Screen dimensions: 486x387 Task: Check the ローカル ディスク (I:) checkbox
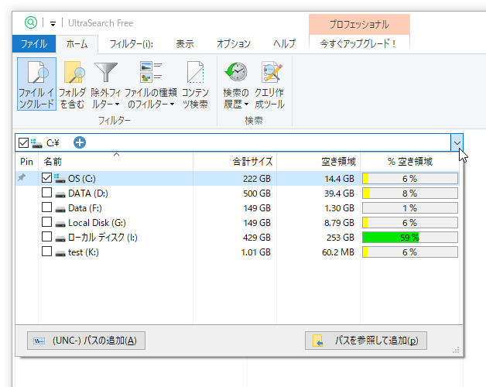click(x=46, y=237)
